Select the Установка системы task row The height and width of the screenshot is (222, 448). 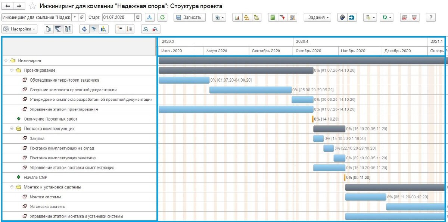click(79, 206)
